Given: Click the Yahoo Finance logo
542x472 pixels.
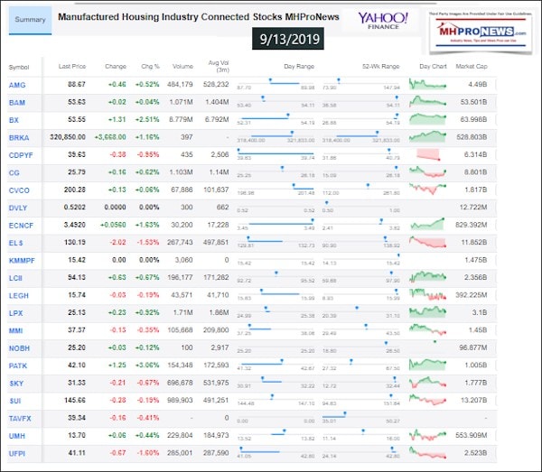Looking at the screenshot, I should pos(383,21).
